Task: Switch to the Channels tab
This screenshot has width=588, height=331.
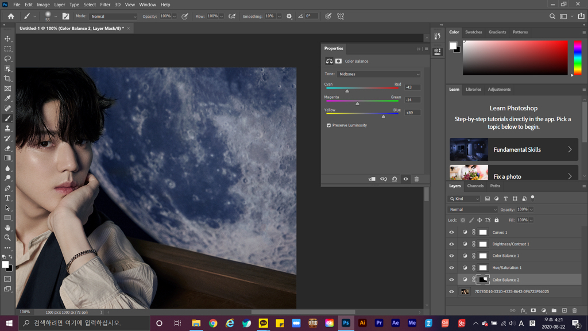Action: [475, 186]
